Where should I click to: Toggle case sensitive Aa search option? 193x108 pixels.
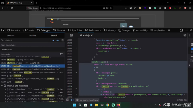58,40
